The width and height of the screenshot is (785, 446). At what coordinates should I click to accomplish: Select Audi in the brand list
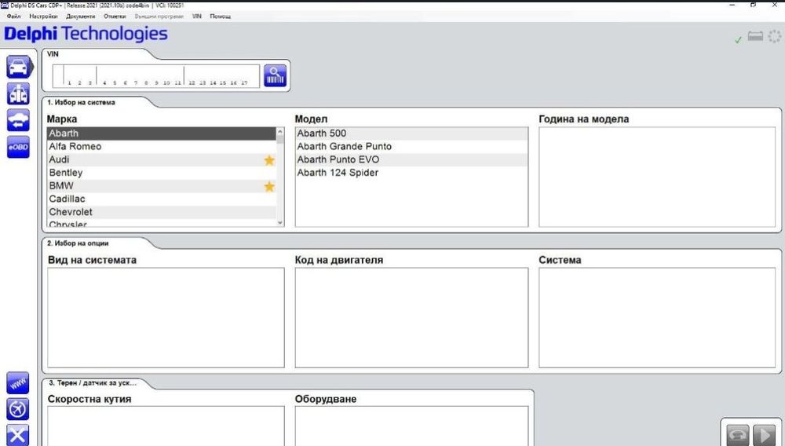pyautogui.click(x=161, y=159)
